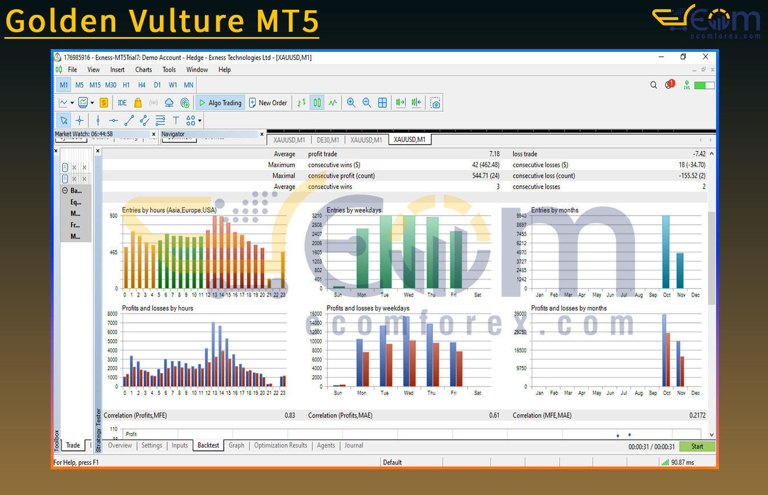The height and width of the screenshot is (495, 768).
Task: Select the cursor arrow tool
Action: click(x=64, y=120)
